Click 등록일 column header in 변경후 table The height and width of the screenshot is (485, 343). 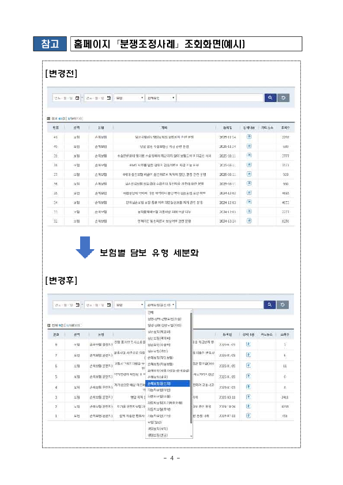227,334
